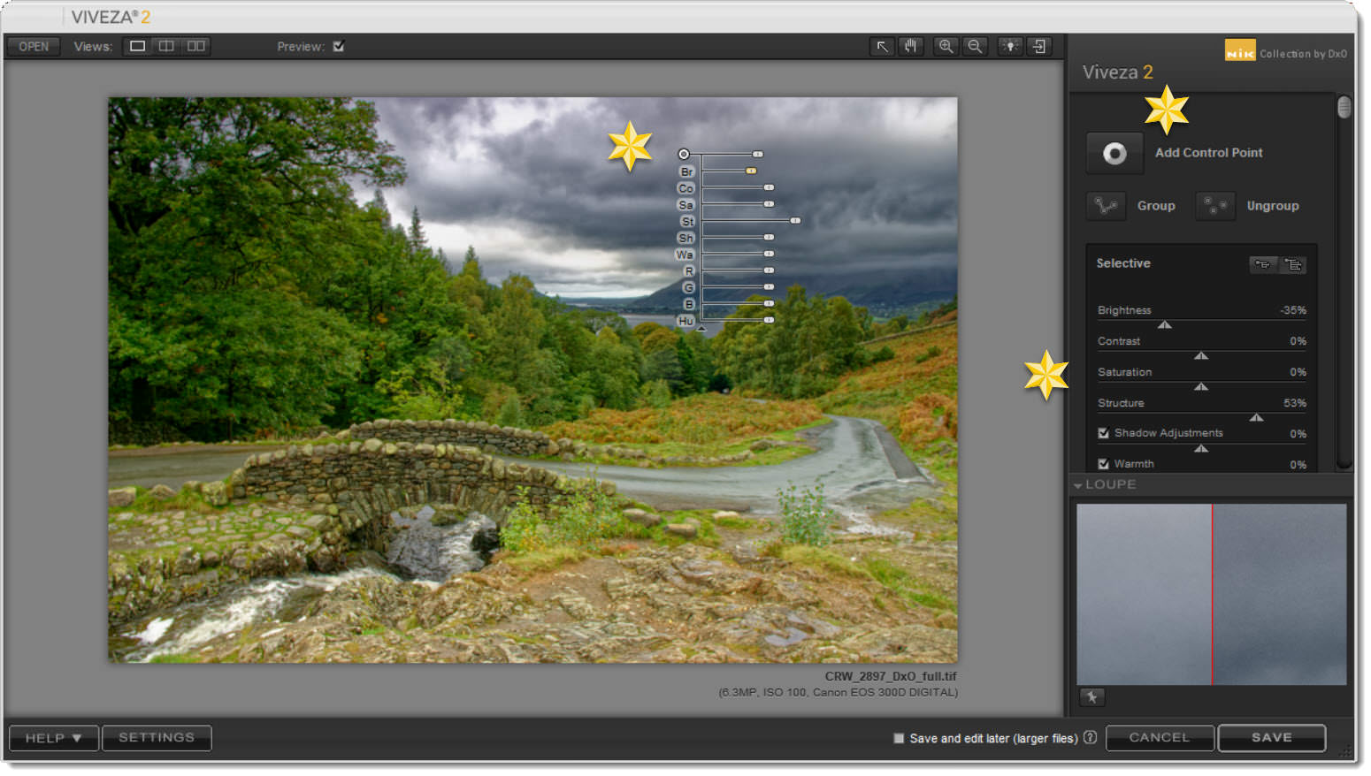
Task: Click Save to apply edits
Action: [x=1272, y=738]
